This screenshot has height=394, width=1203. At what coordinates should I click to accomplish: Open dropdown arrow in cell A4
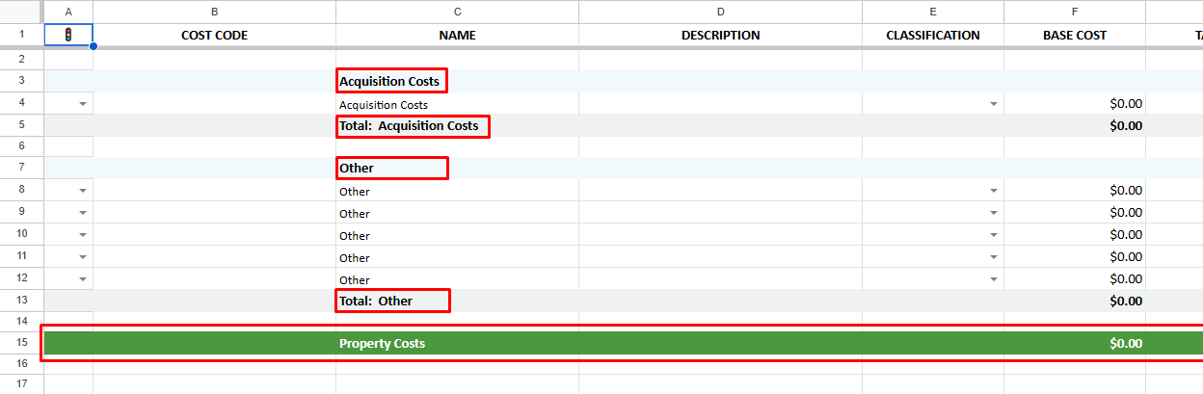[x=83, y=104]
